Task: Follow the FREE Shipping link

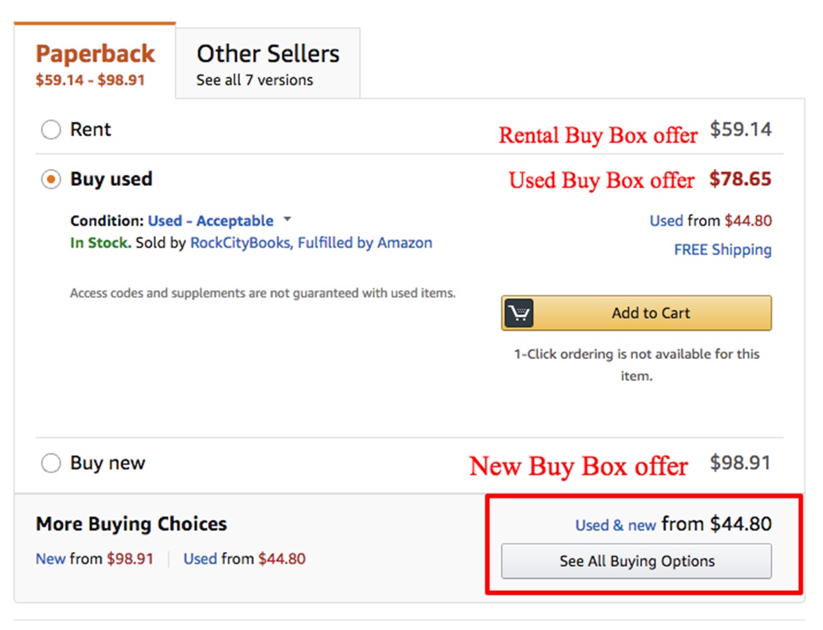Action: coord(722,250)
